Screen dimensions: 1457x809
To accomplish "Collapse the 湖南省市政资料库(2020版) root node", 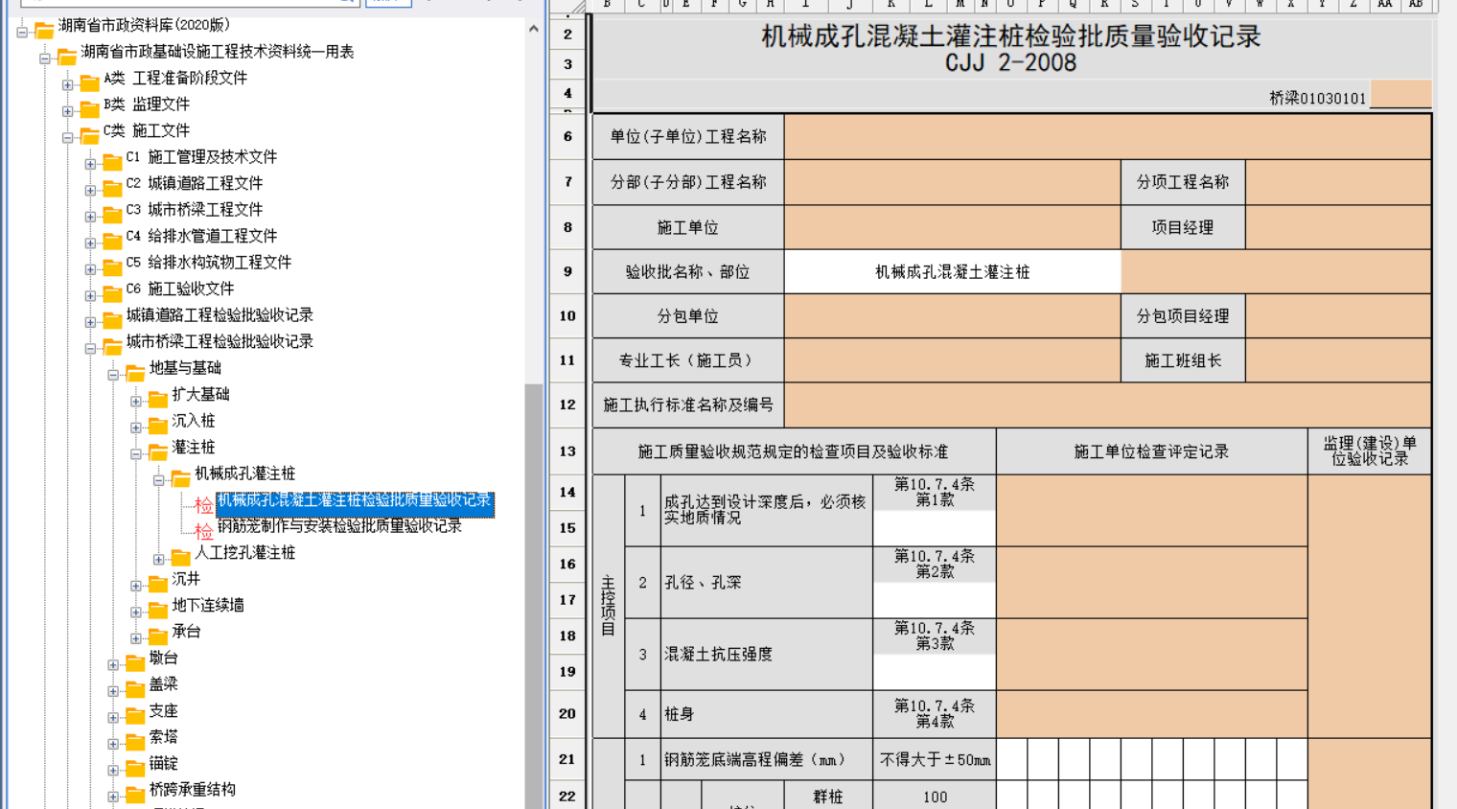I will coord(22,32).
